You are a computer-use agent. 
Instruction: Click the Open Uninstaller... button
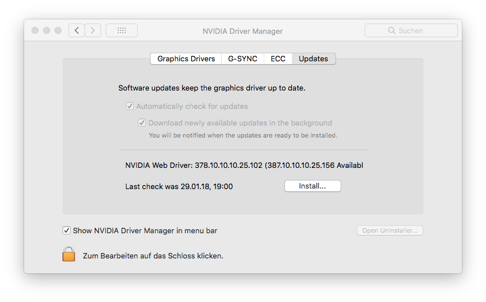point(390,230)
